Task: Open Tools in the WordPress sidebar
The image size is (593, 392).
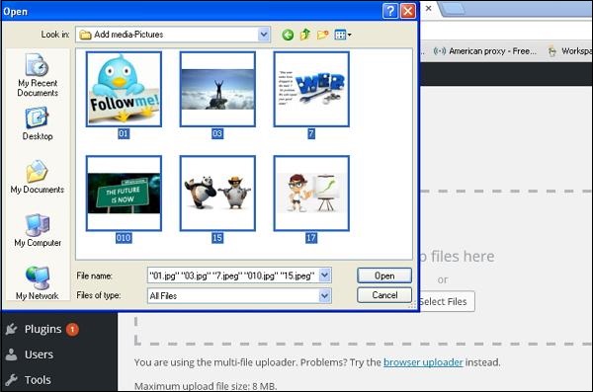Action: click(38, 380)
